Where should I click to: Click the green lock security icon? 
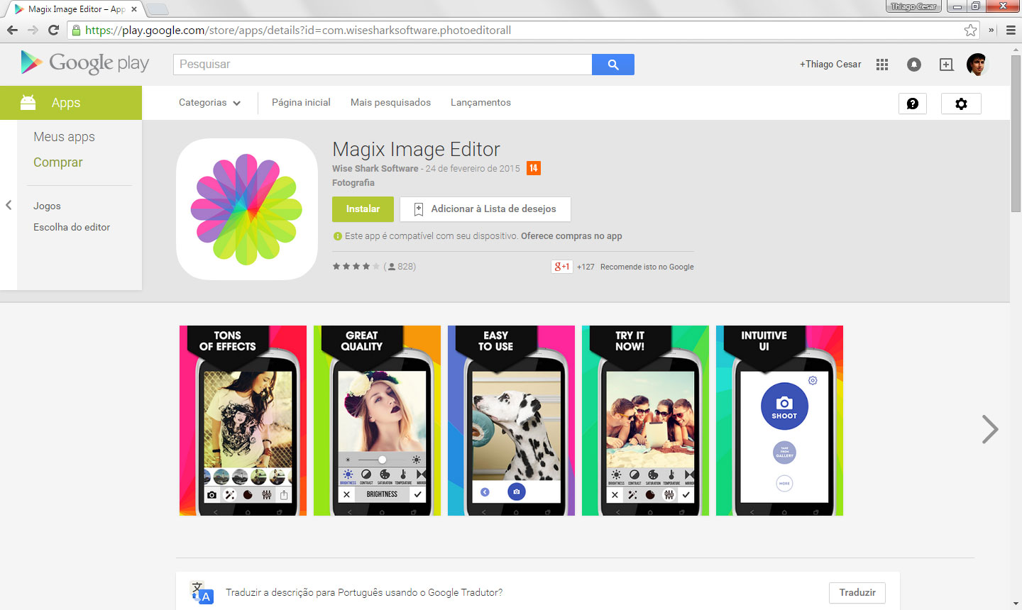point(76,30)
